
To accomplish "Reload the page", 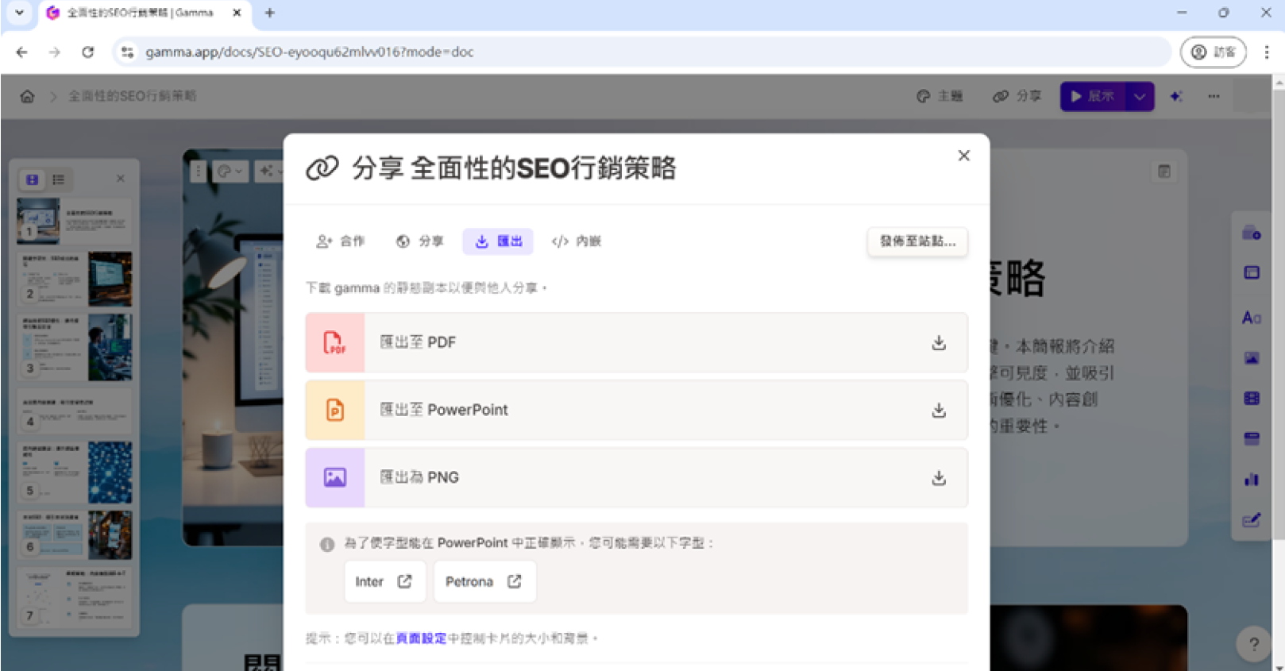I will (x=88, y=52).
